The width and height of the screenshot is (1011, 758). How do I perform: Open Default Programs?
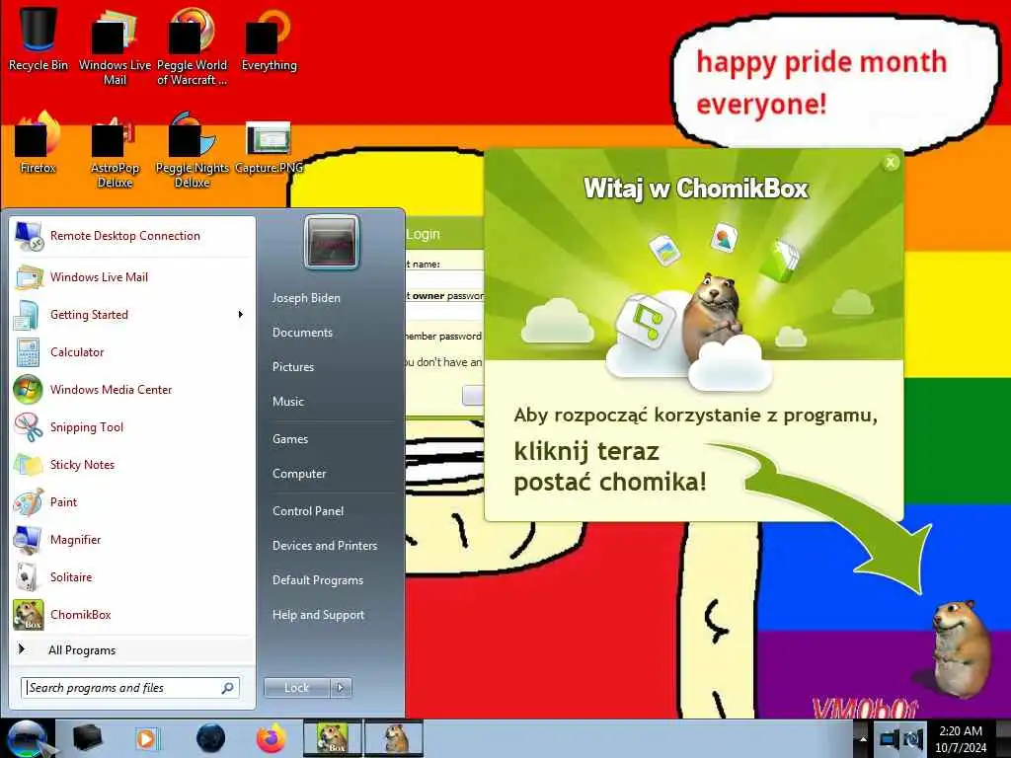pos(318,580)
